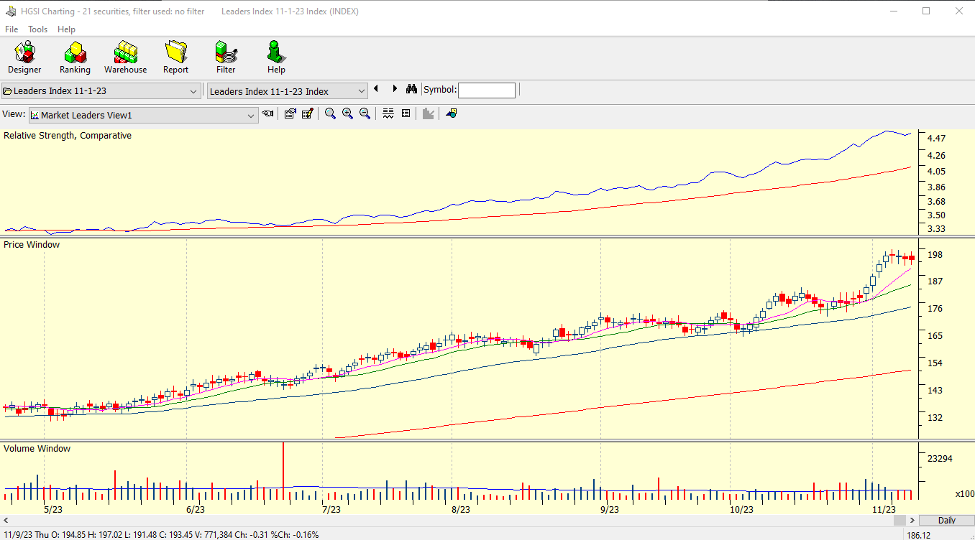Click the binoculars search icon
The width and height of the screenshot is (975, 540).
pyautogui.click(x=411, y=90)
